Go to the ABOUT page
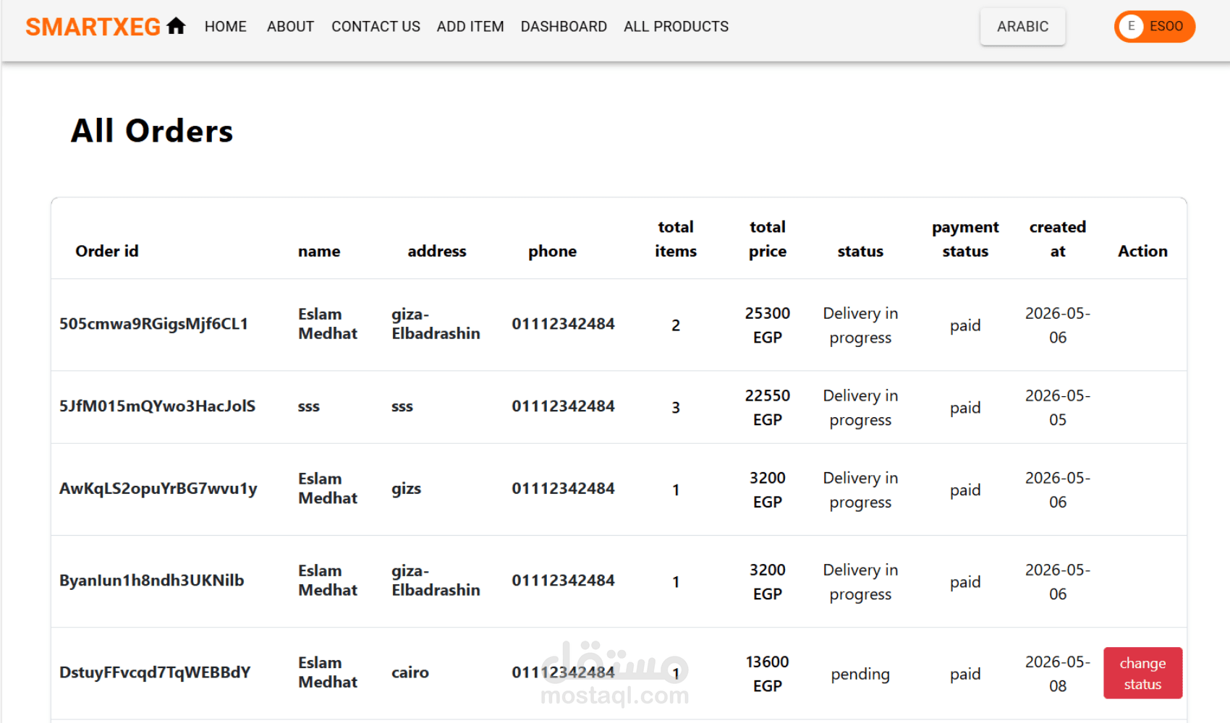 [x=290, y=27]
